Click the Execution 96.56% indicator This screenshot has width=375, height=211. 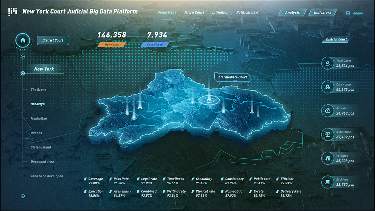click(94, 193)
